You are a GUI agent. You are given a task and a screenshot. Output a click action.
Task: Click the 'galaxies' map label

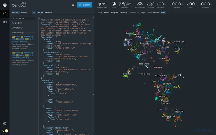(163, 96)
